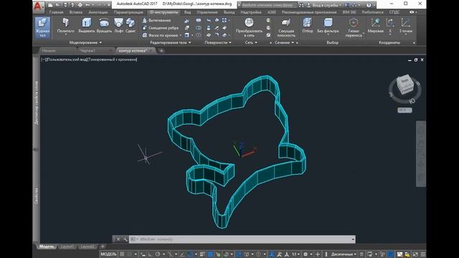The height and width of the screenshot is (258, 459).
Task: Open the Вход в службы sign-in dropdown
Action: point(326,5)
